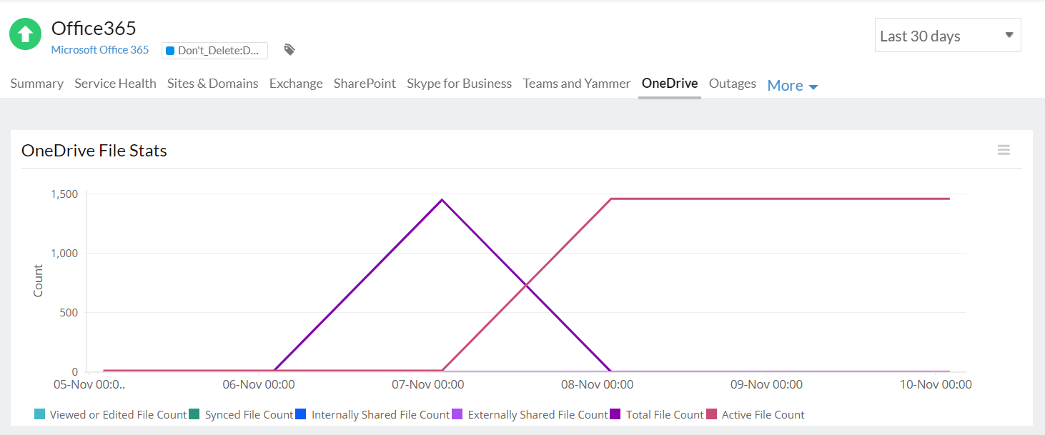1045x435 pixels.
Task: Expand the Last 30 days dropdown
Action: (947, 36)
